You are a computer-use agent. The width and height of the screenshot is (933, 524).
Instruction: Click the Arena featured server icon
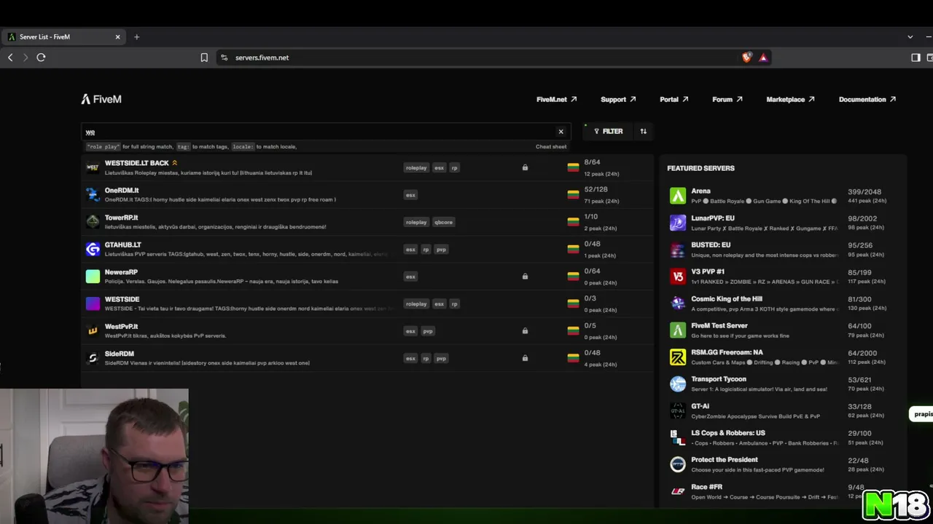(678, 196)
